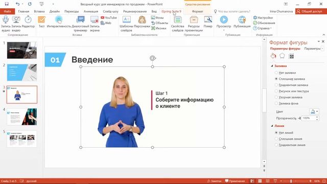
Task: Switch to the Анимация tab
Action: tap(91, 11)
